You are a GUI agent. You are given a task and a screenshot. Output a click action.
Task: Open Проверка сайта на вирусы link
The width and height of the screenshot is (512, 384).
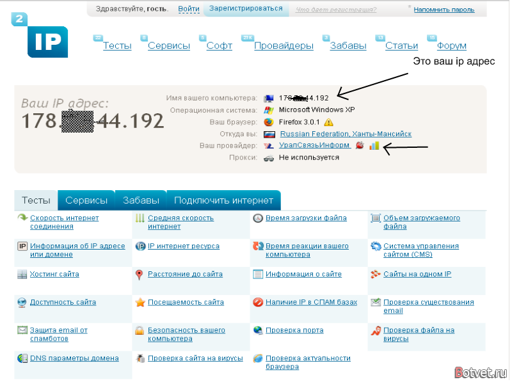(195, 358)
